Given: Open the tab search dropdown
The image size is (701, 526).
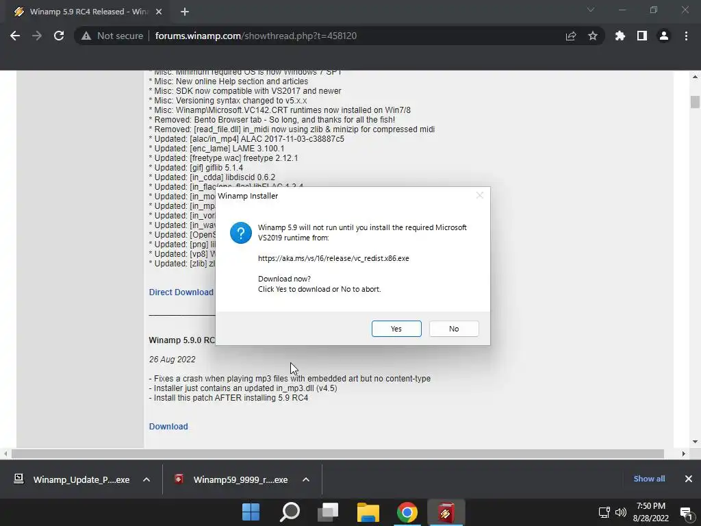Looking at the screenshot, I should coord(591,10).
